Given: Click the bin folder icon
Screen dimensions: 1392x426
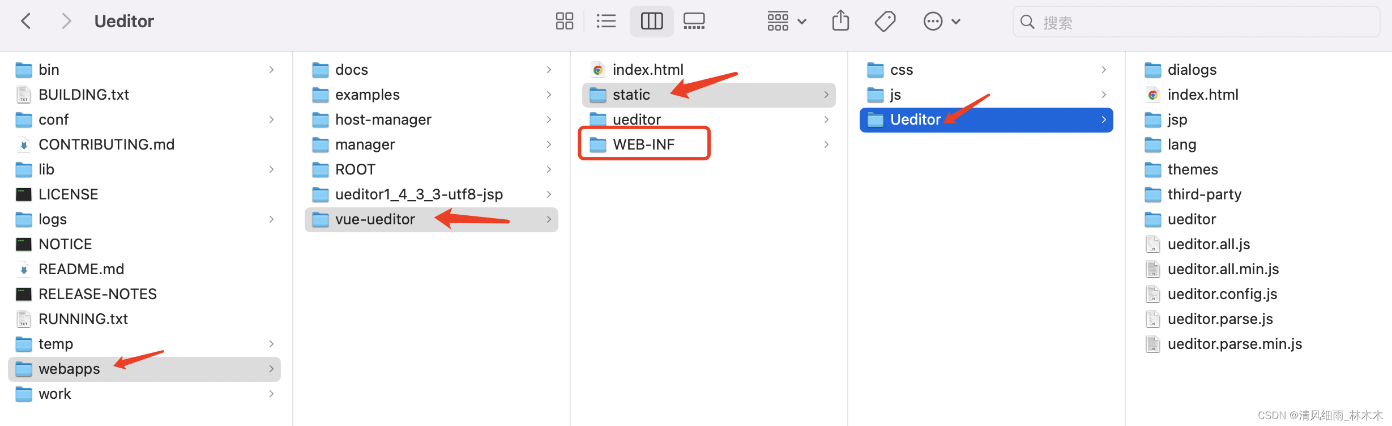Looking at the screenshot, I should click(24, 70).
